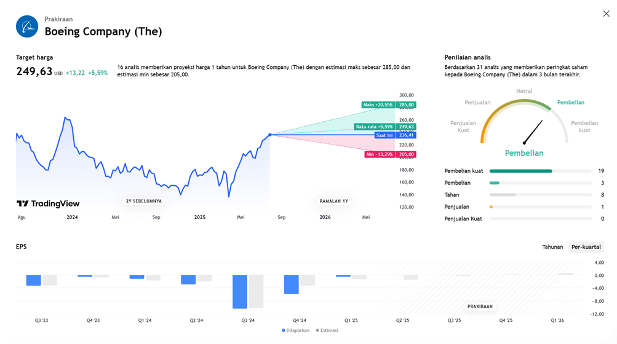Click the current price dot on chart
Screen dimensions: 617x344
[270, 135]
